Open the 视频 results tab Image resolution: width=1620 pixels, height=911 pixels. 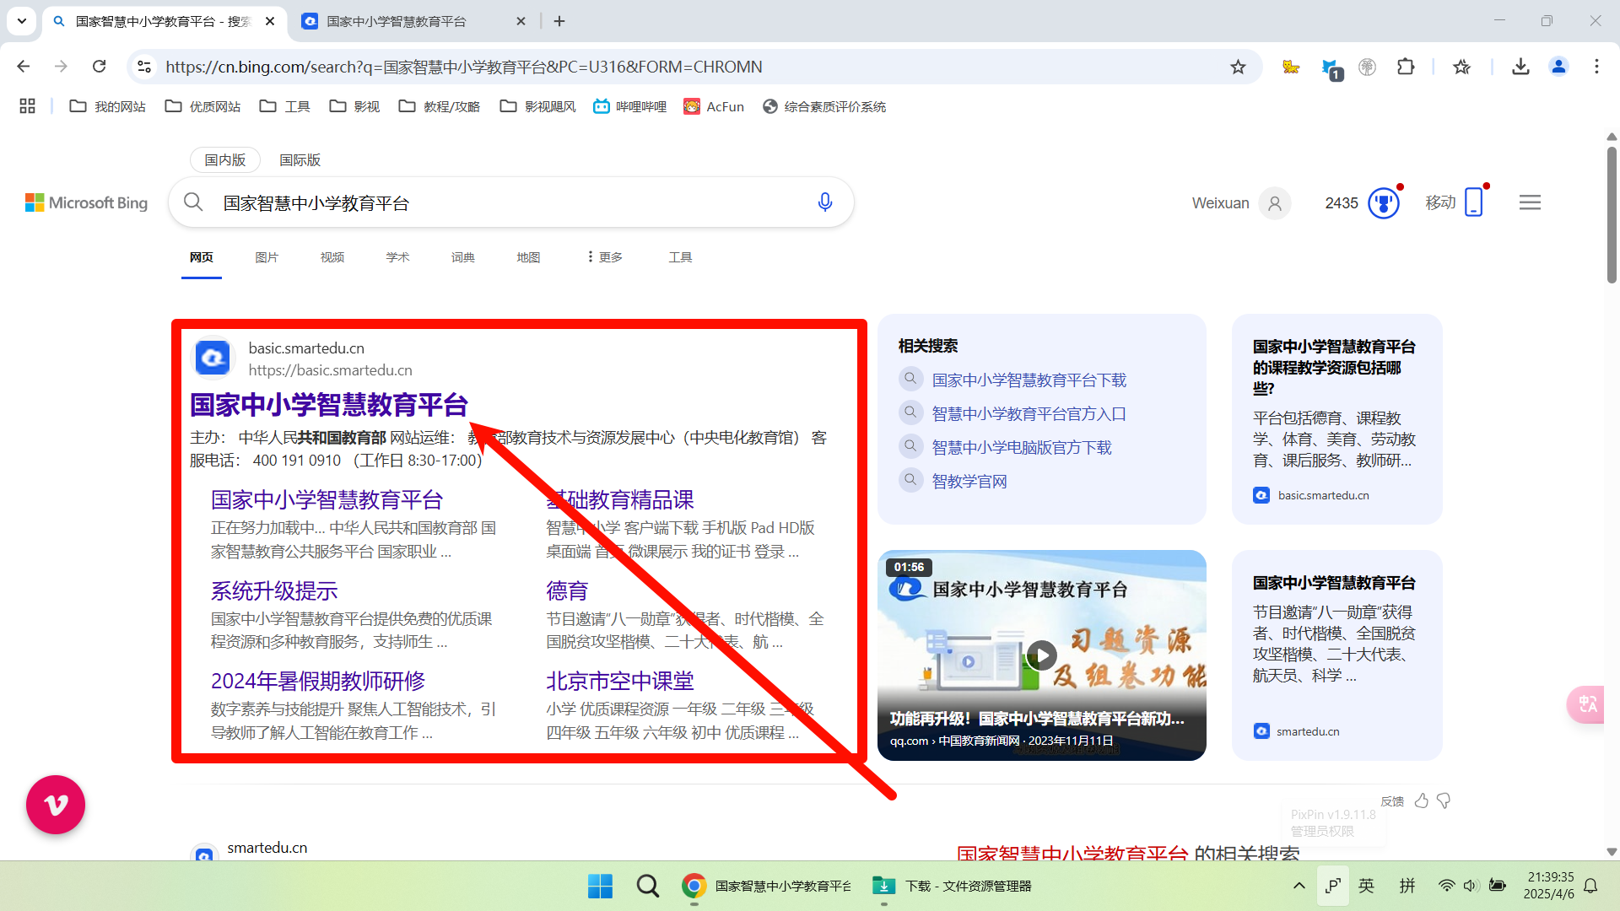pyautogui.click(x=332, y=257)
